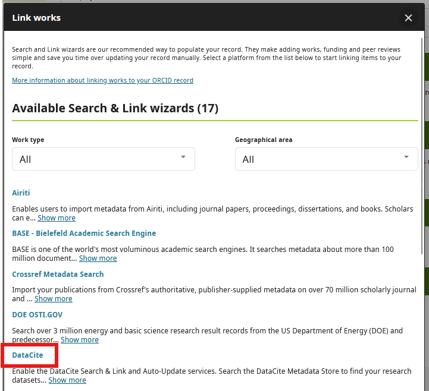Close the Link works dialog
The image size is (429, 391).
408,18
